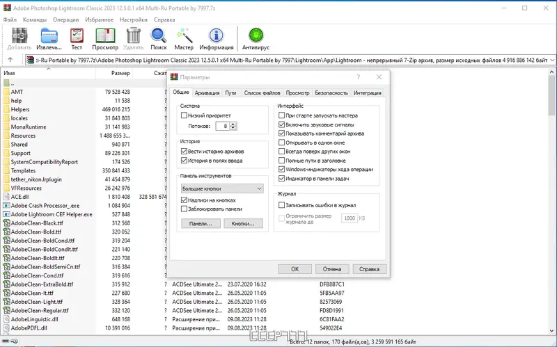Viewport: 557px width, 347px height.
Task: Switch to the Интеграция tab
Action: coord(368,93)
